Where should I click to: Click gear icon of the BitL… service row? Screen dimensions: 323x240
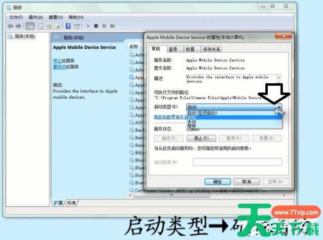131,153
